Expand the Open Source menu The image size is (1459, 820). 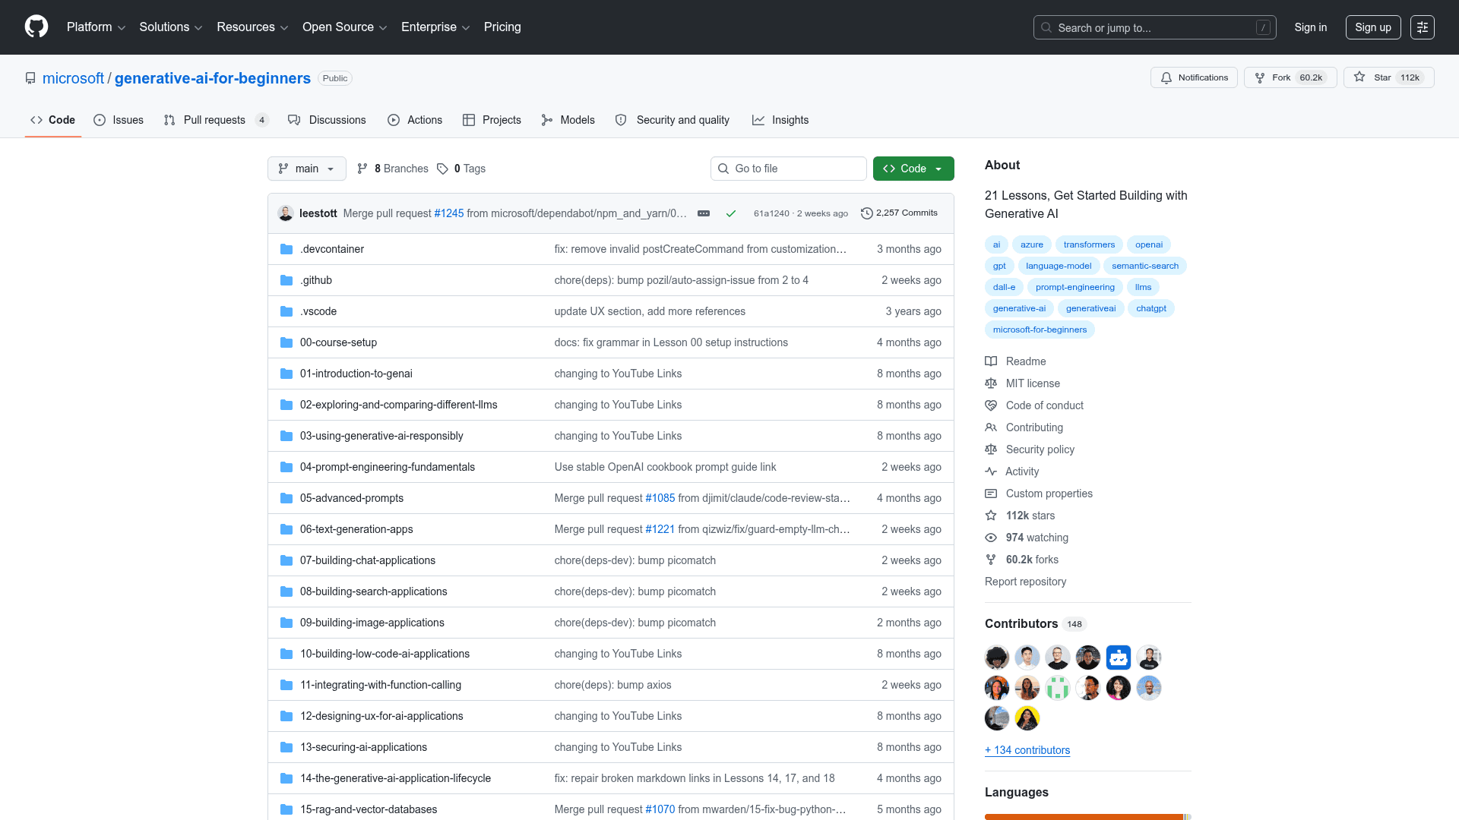(345, 27)
